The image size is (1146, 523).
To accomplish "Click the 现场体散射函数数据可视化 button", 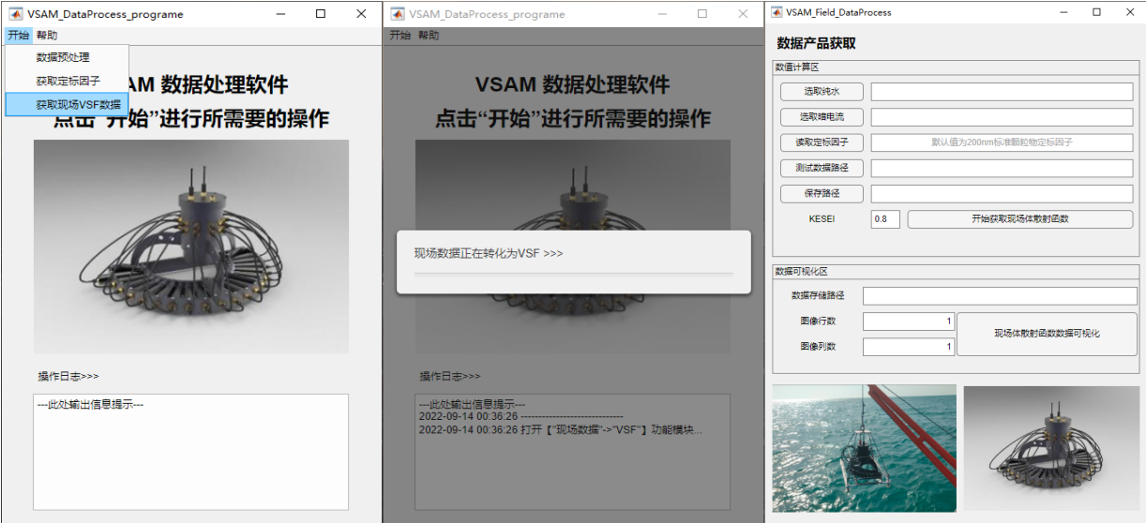I will [x=1047, y=334].
